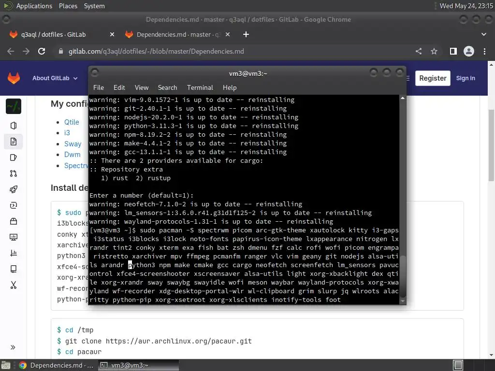The image size is (495, 371).
Task: Open the dotfiles project avatar in sidebar
Action: (14, 106)
